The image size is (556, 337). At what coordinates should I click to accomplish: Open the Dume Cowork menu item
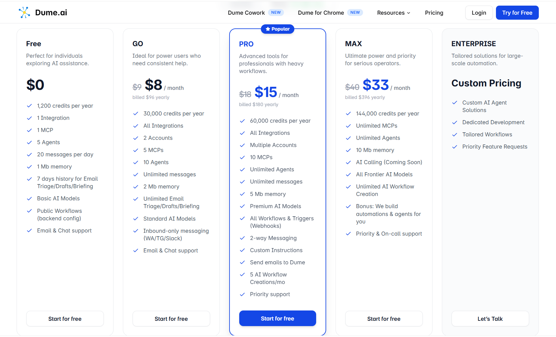(246, 13)
